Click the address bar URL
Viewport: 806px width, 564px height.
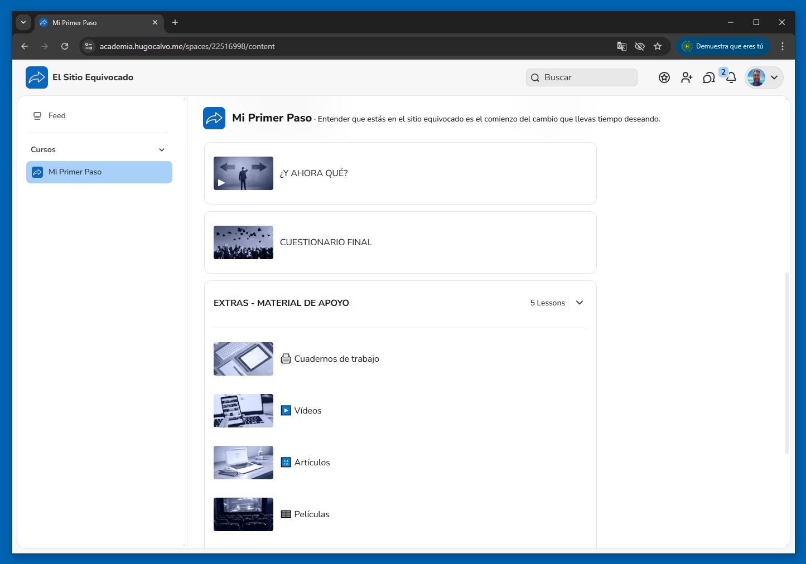click(187, 46)
